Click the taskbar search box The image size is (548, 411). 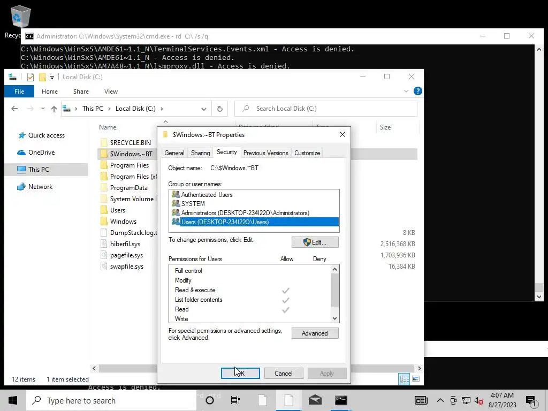tap(111, 400)
